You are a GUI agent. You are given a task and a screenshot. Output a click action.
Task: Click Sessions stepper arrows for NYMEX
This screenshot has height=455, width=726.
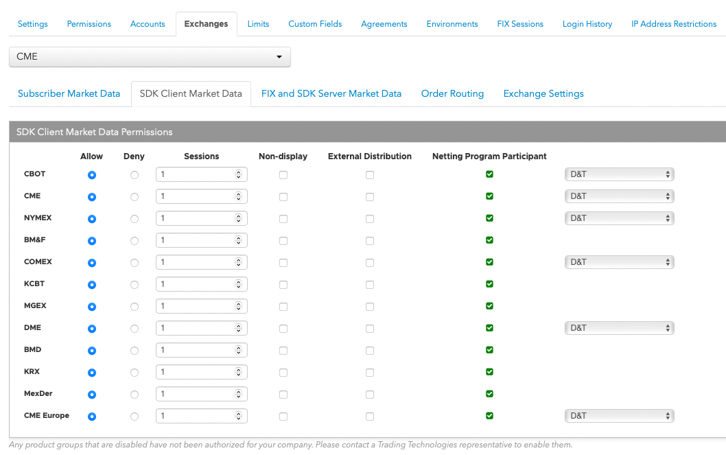(238, 218)
